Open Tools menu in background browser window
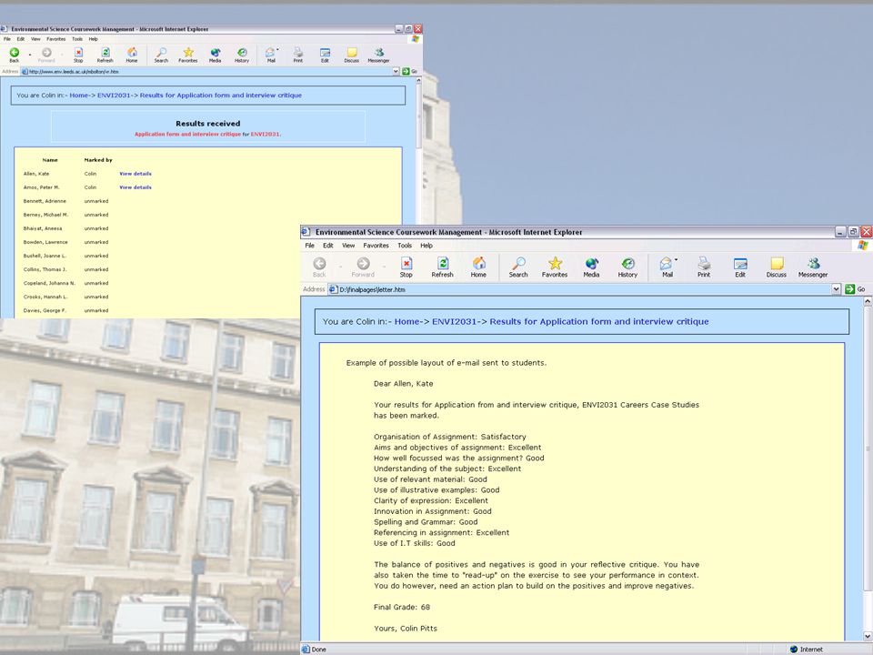Image resolution: width=873 pixels, height=655 pixels. click(77, 39)
